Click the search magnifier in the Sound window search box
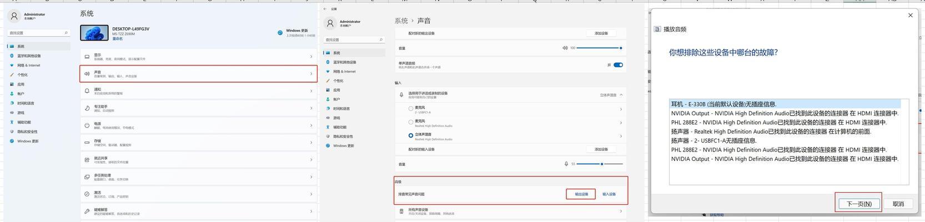Image resolution: width=925 pixels, height=222 pixels. (381, 40)
